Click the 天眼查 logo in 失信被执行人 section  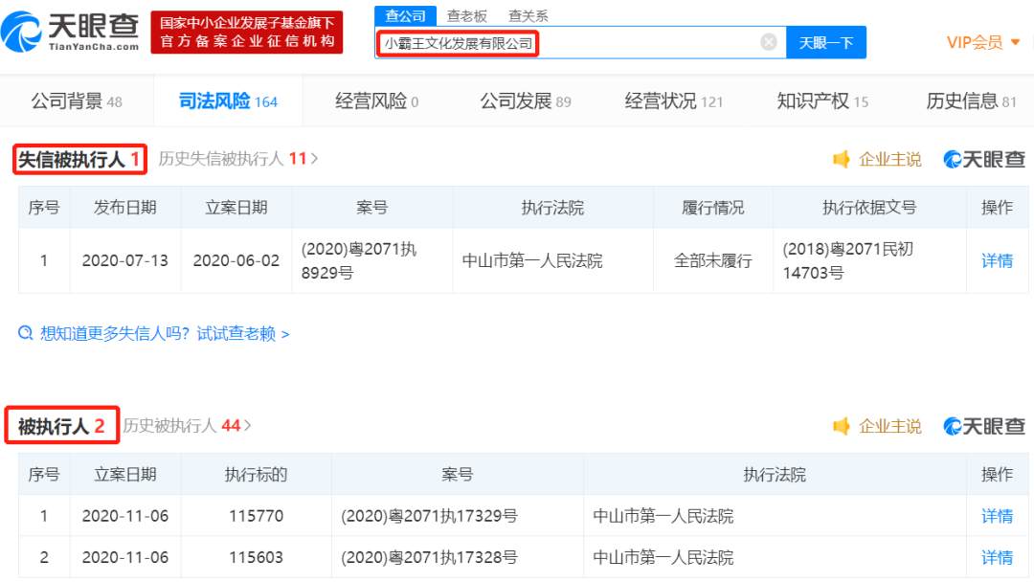tap(984, 159)
